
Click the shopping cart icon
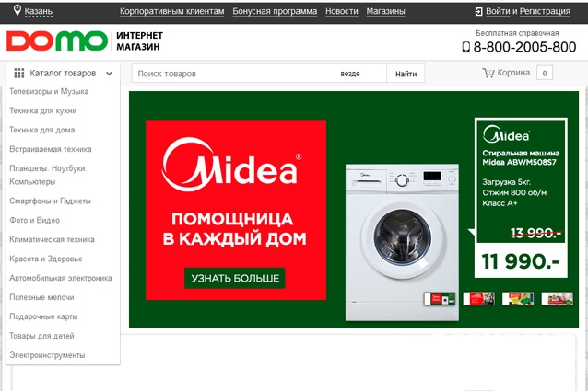point(488,73)
